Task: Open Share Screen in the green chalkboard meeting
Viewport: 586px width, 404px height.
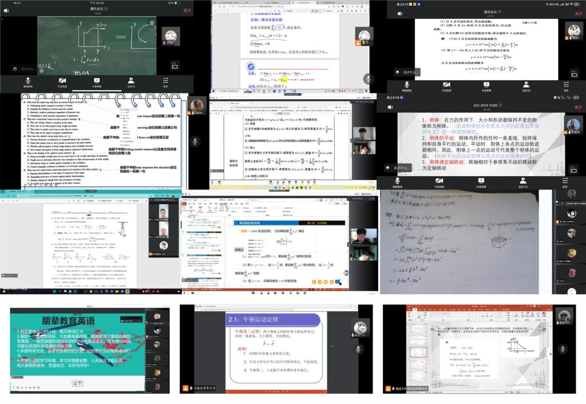Action: coord(97,82)
